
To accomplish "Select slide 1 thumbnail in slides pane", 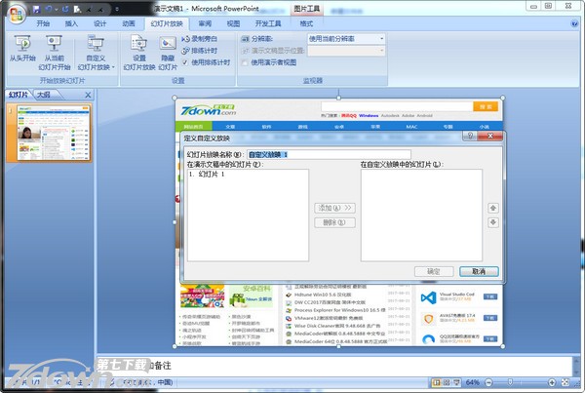I will point(54,133).
